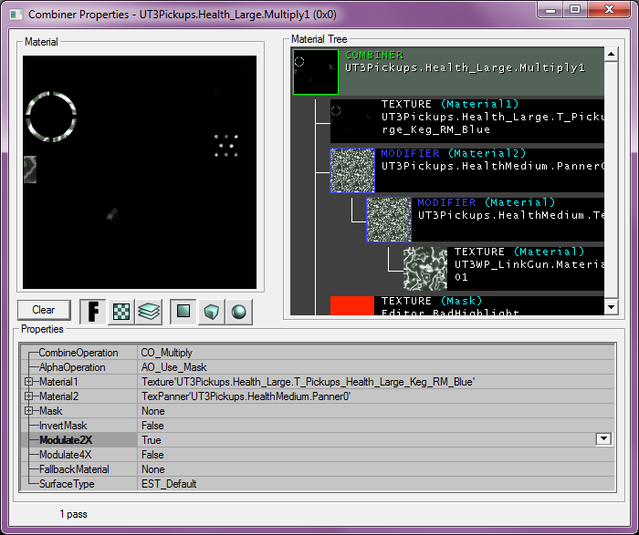
Task: Expand the Mask property row
Action: pos(29,411)
